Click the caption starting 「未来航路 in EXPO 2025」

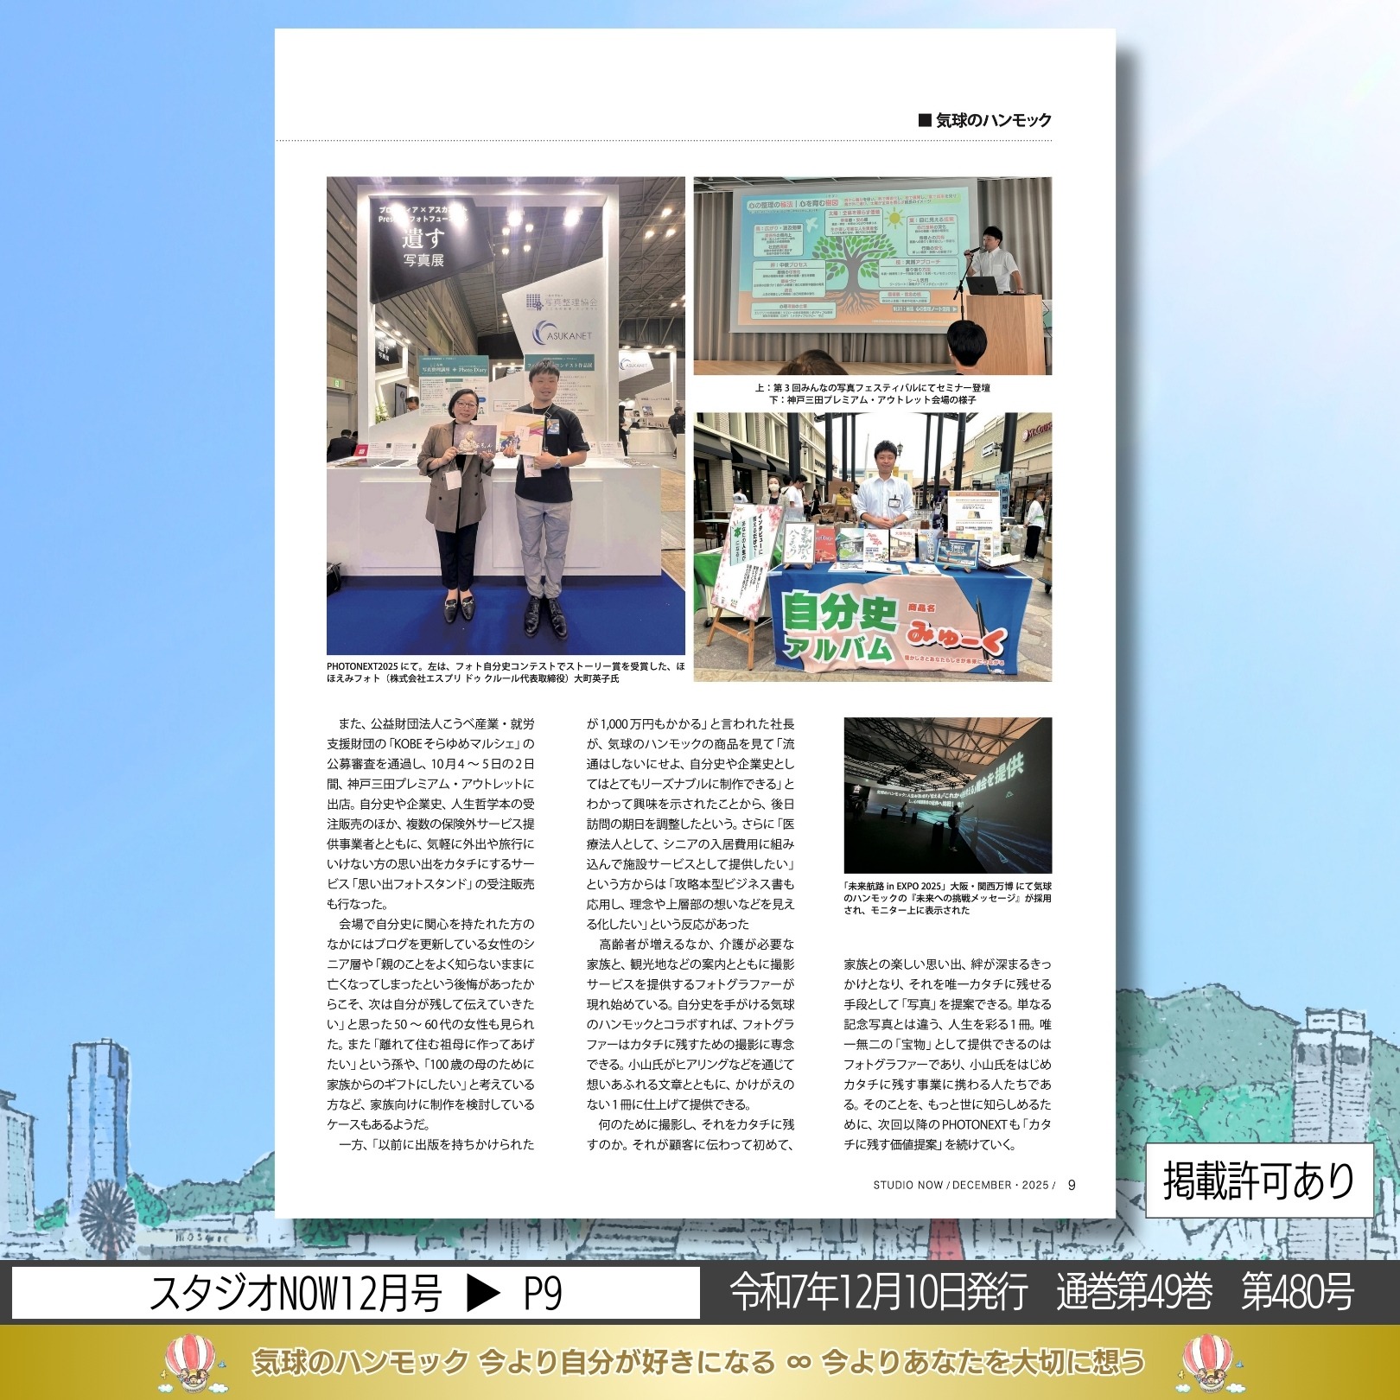948,898
